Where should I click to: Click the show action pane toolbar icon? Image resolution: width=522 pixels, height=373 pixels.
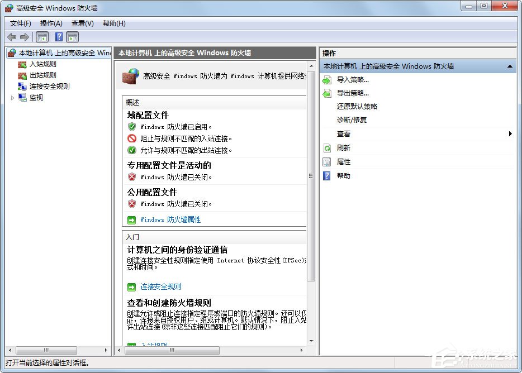pos(73,37)
